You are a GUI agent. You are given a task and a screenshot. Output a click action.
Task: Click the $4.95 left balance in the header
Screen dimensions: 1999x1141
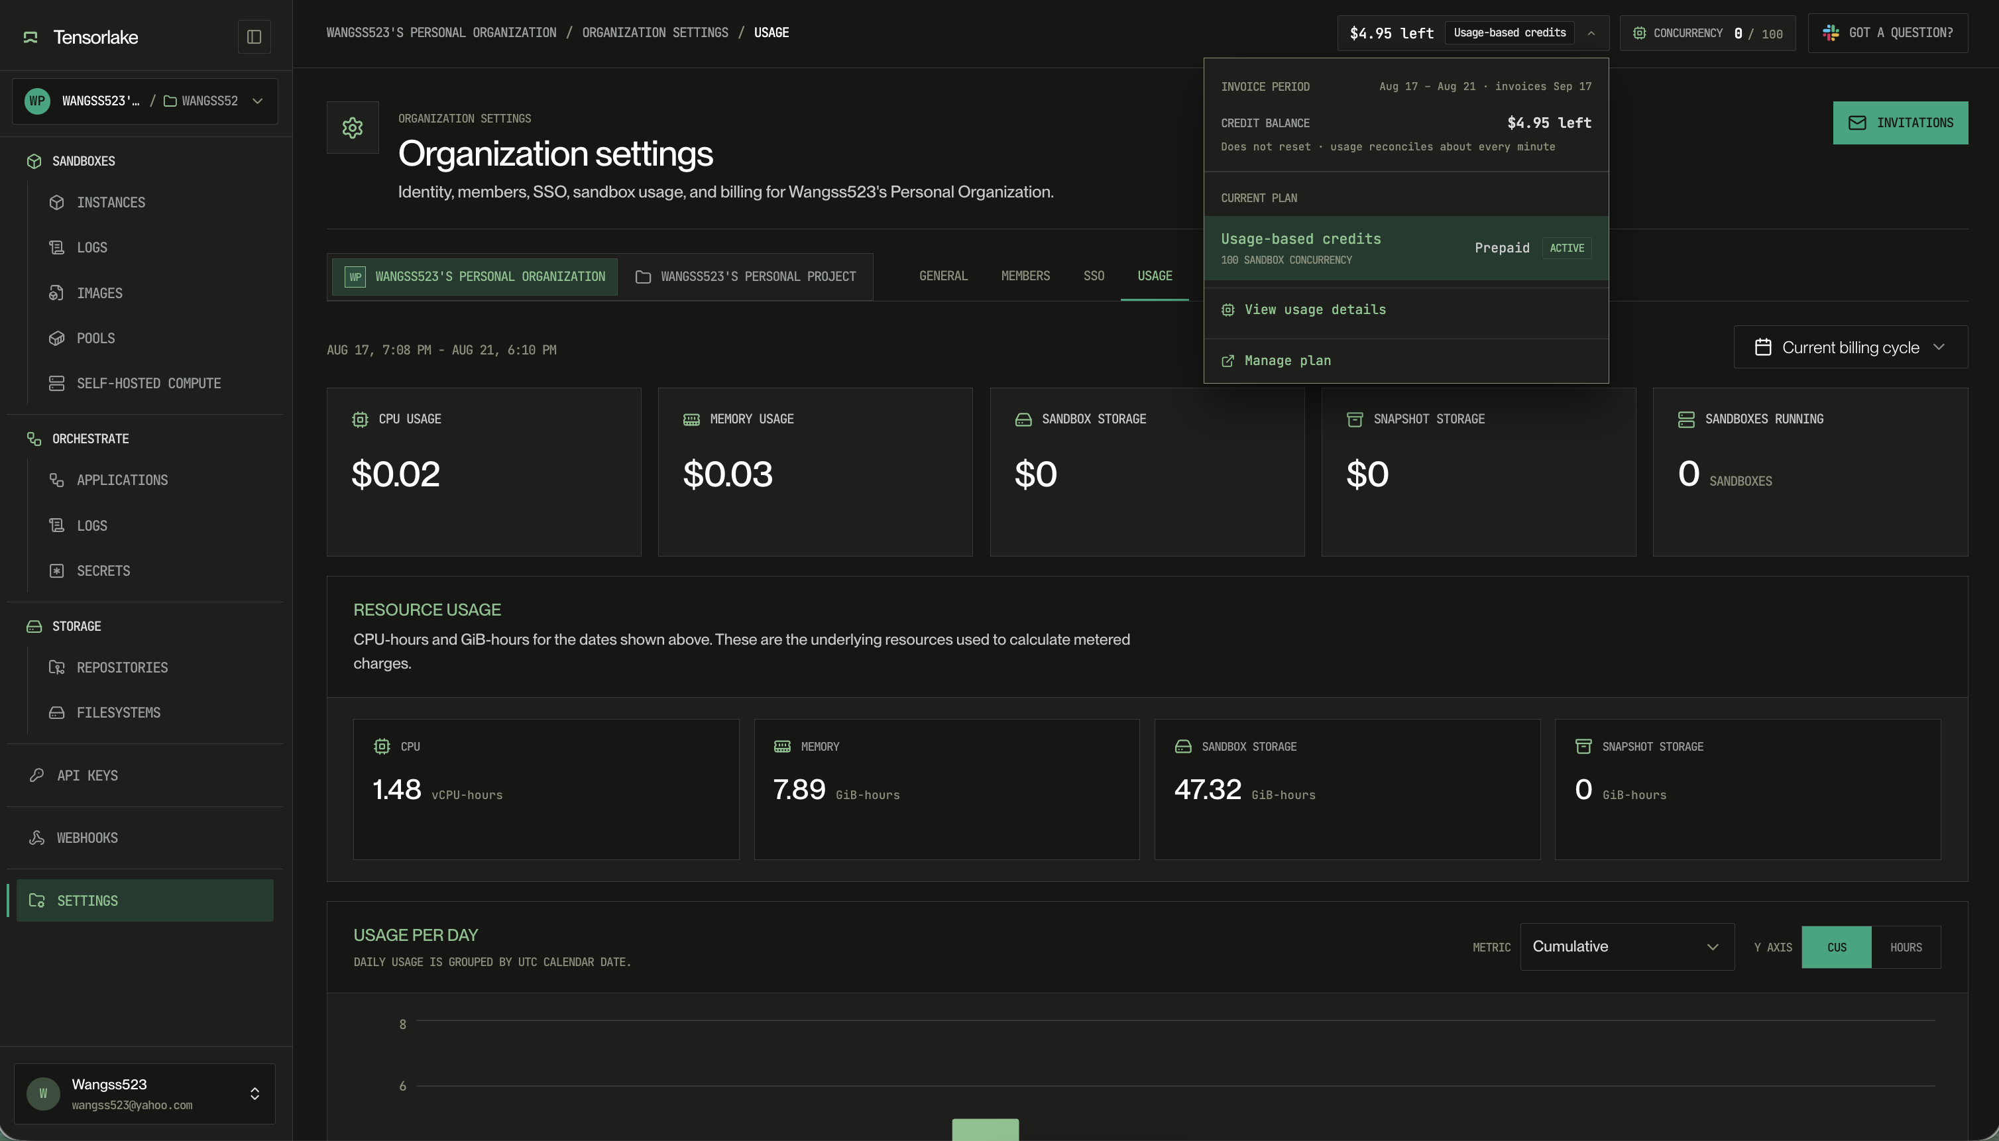(1391, 33)
